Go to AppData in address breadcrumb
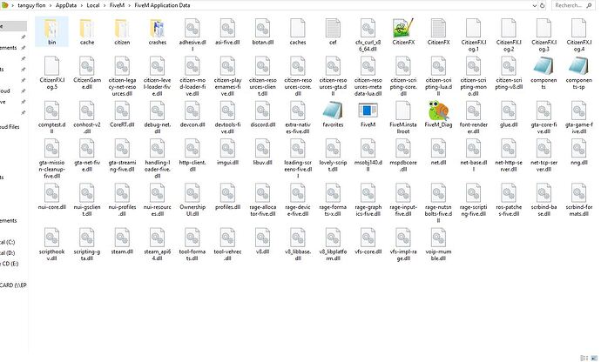The height and width of the screenshot is (362, 601). click(66, 5)
